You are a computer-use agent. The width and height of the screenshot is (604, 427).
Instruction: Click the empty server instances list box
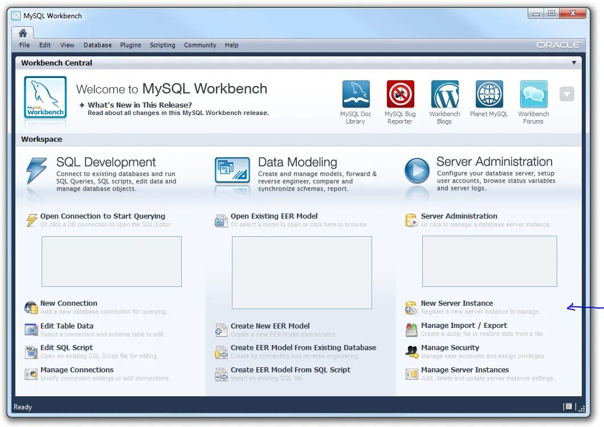pos(489,261)
